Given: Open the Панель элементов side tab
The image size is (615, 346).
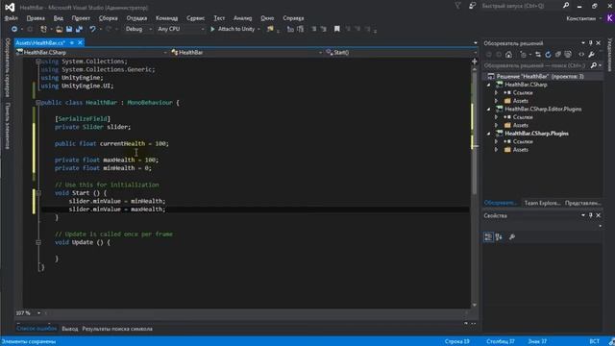Looking at the screenshot, I should (8, 126).
